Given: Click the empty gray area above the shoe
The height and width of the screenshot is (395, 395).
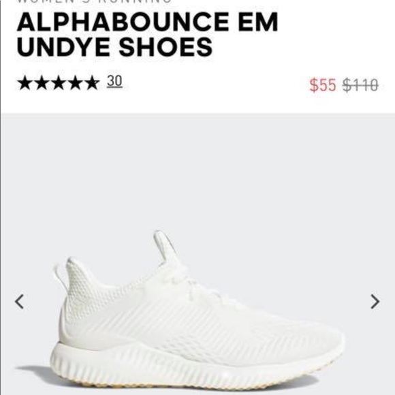Looking at the screenshot, I should tap(197, 172).
